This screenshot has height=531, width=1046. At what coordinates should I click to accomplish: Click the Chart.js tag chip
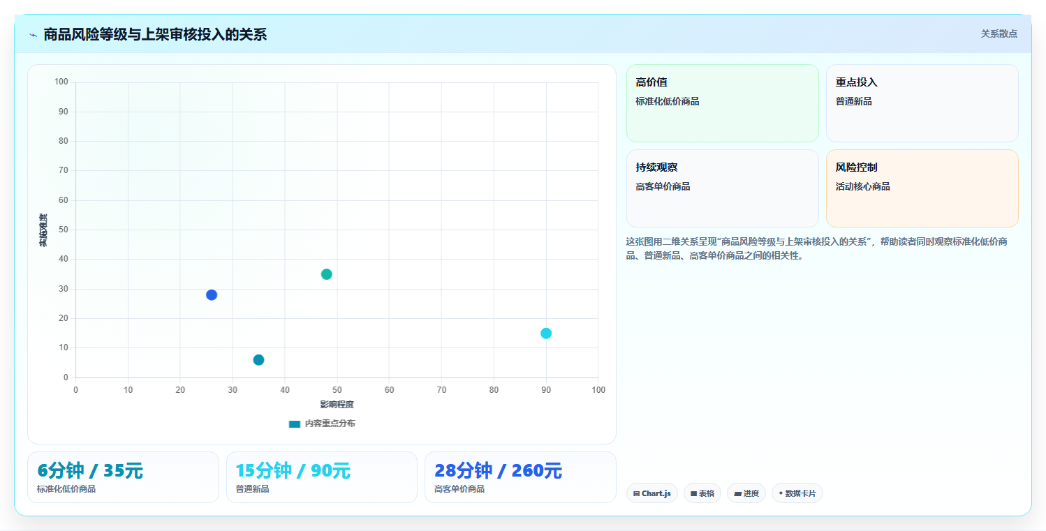(652, 493)
